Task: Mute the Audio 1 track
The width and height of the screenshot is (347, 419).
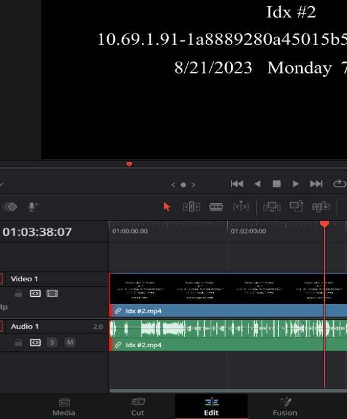Action: point(70,342)
